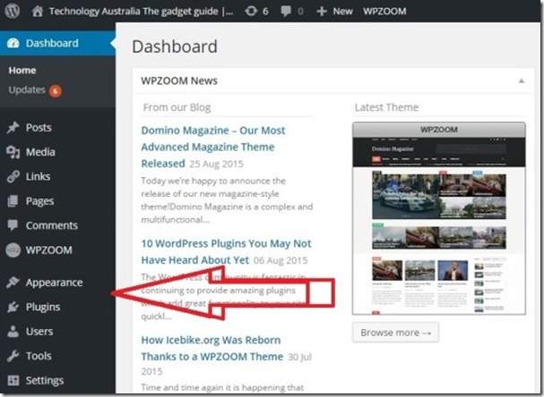Click the Users person icon
544x397 pixels.
pyautogui.click(x=13, y=331)
